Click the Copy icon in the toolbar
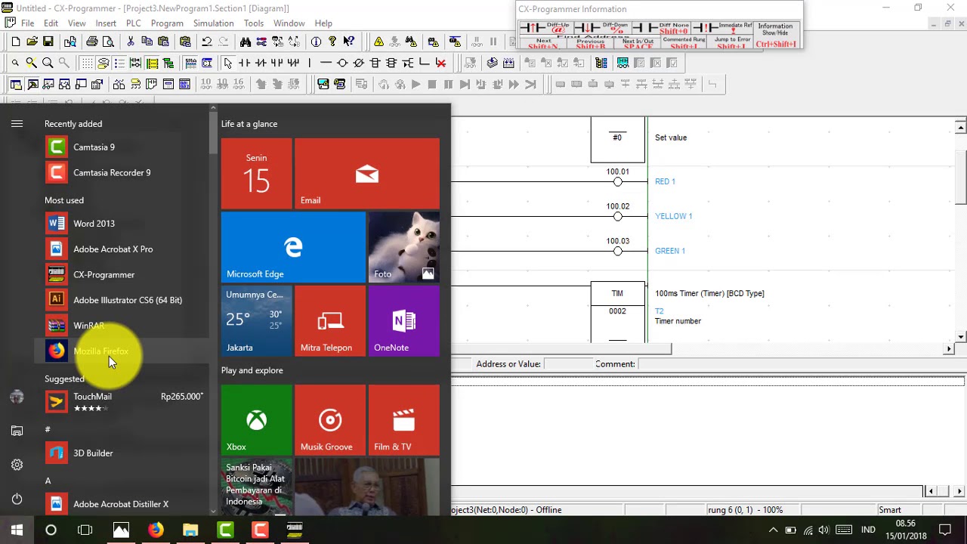This screenshot has width=967, height=544. [147, 42]
